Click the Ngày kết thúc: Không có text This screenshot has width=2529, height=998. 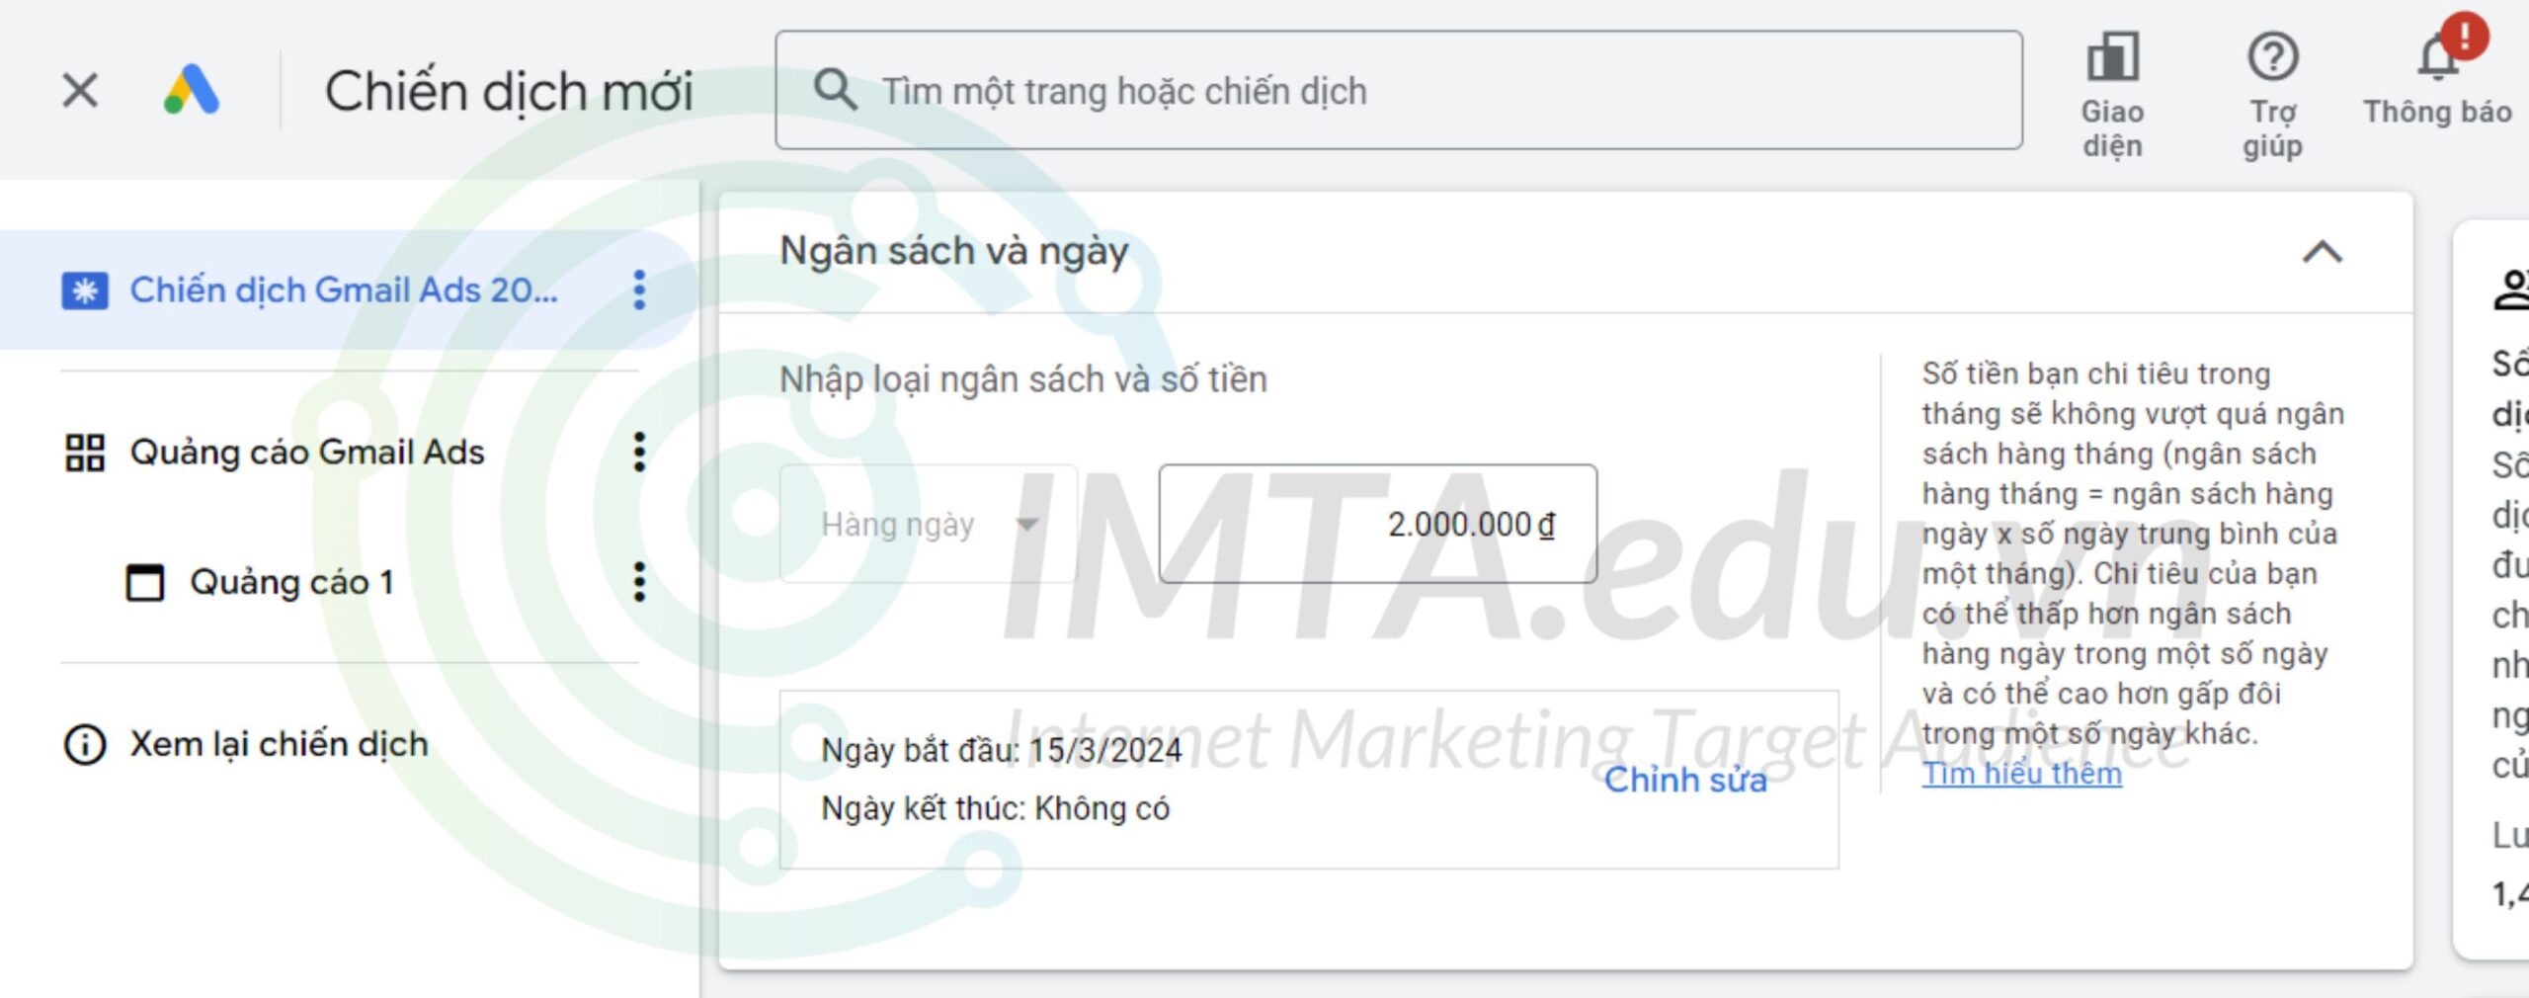[x=995, y=808]
